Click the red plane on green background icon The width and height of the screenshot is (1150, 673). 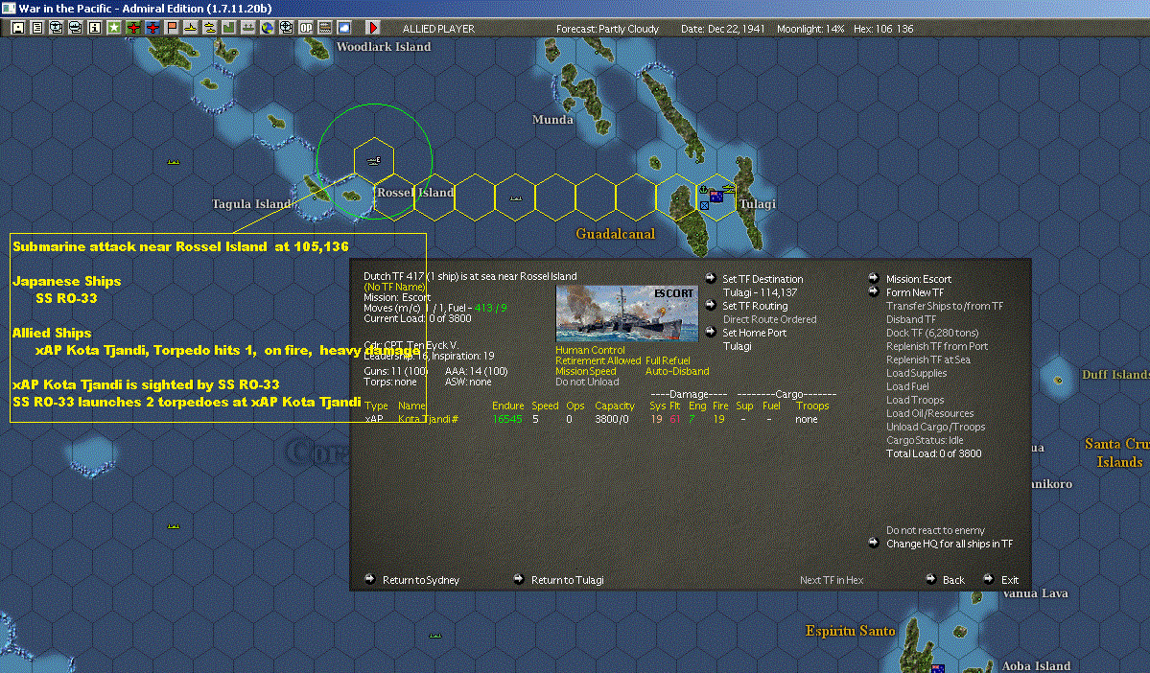[132, 28]
